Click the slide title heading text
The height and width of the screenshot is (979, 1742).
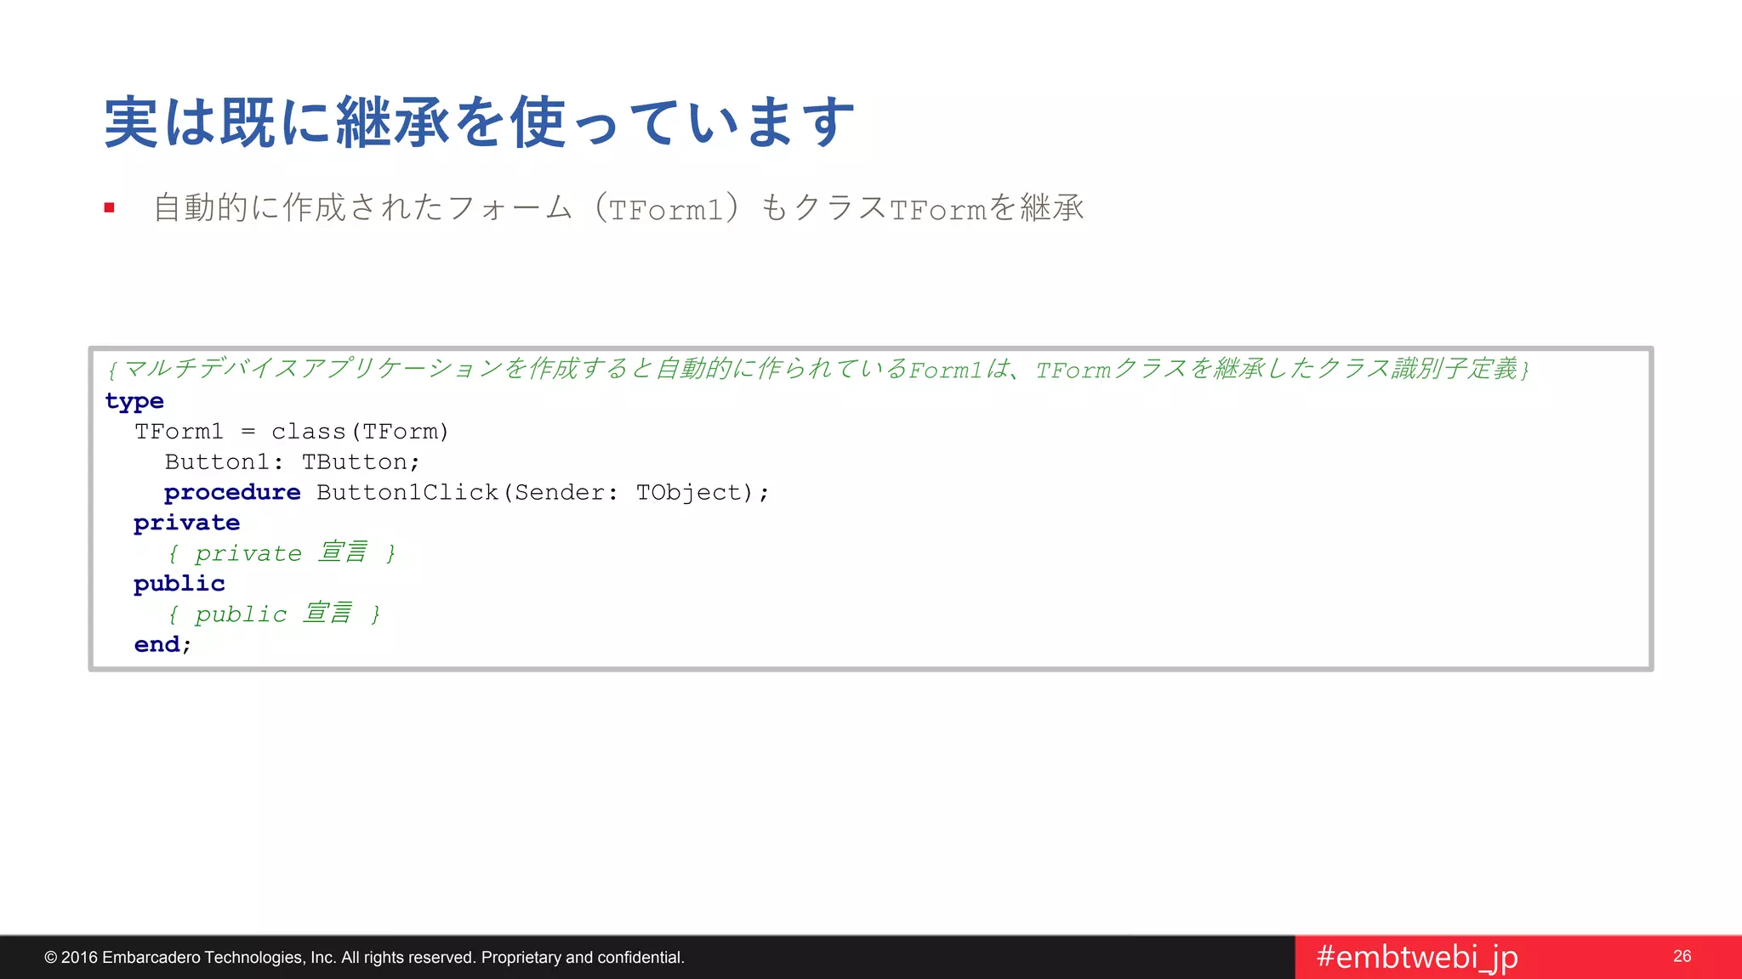coord(479,123)
